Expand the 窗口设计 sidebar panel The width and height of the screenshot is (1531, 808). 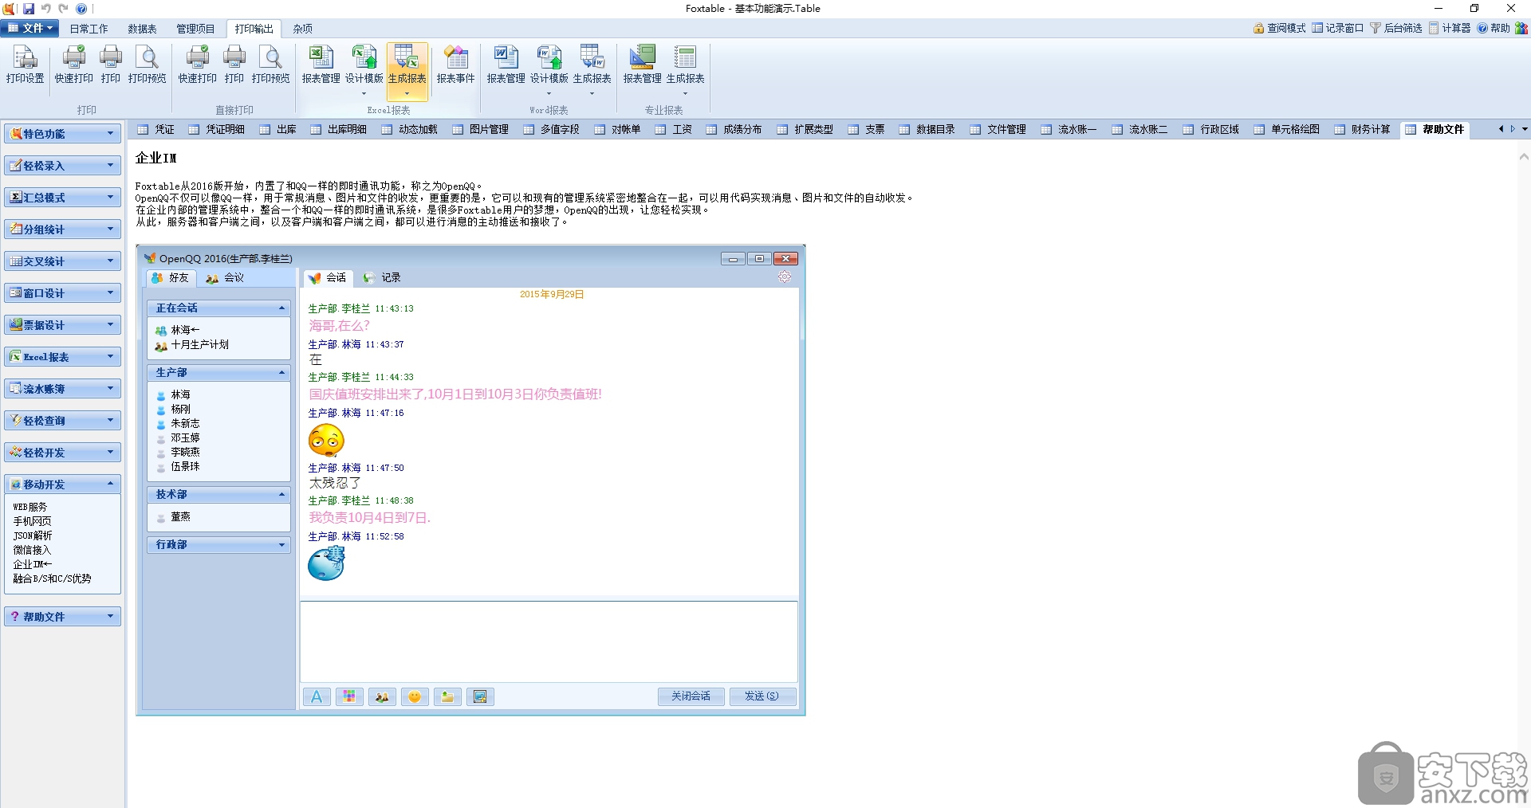pos(62,293)
